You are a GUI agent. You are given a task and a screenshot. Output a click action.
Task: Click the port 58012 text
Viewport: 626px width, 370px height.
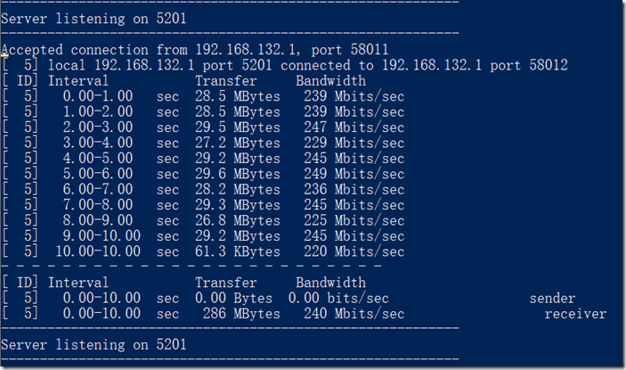pos(532,65)
